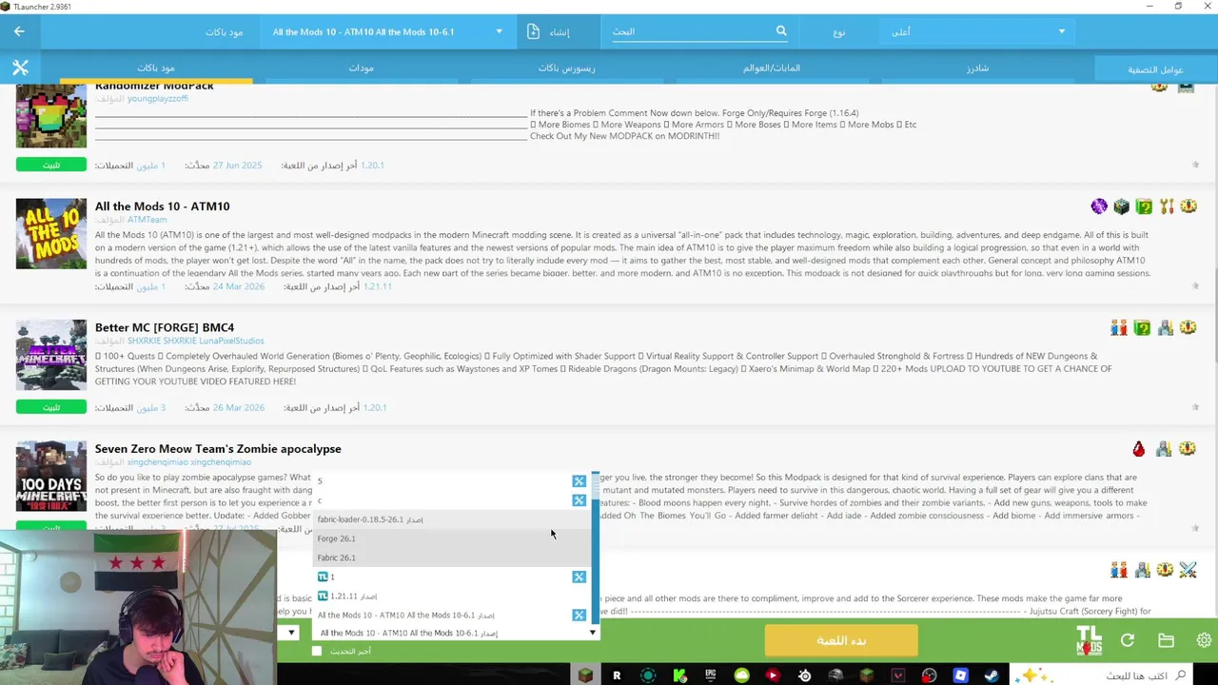Click the 100 Days Minecraft thumbnail
This screenshot has height=685, width=1218.
click(x=51, y=476)
